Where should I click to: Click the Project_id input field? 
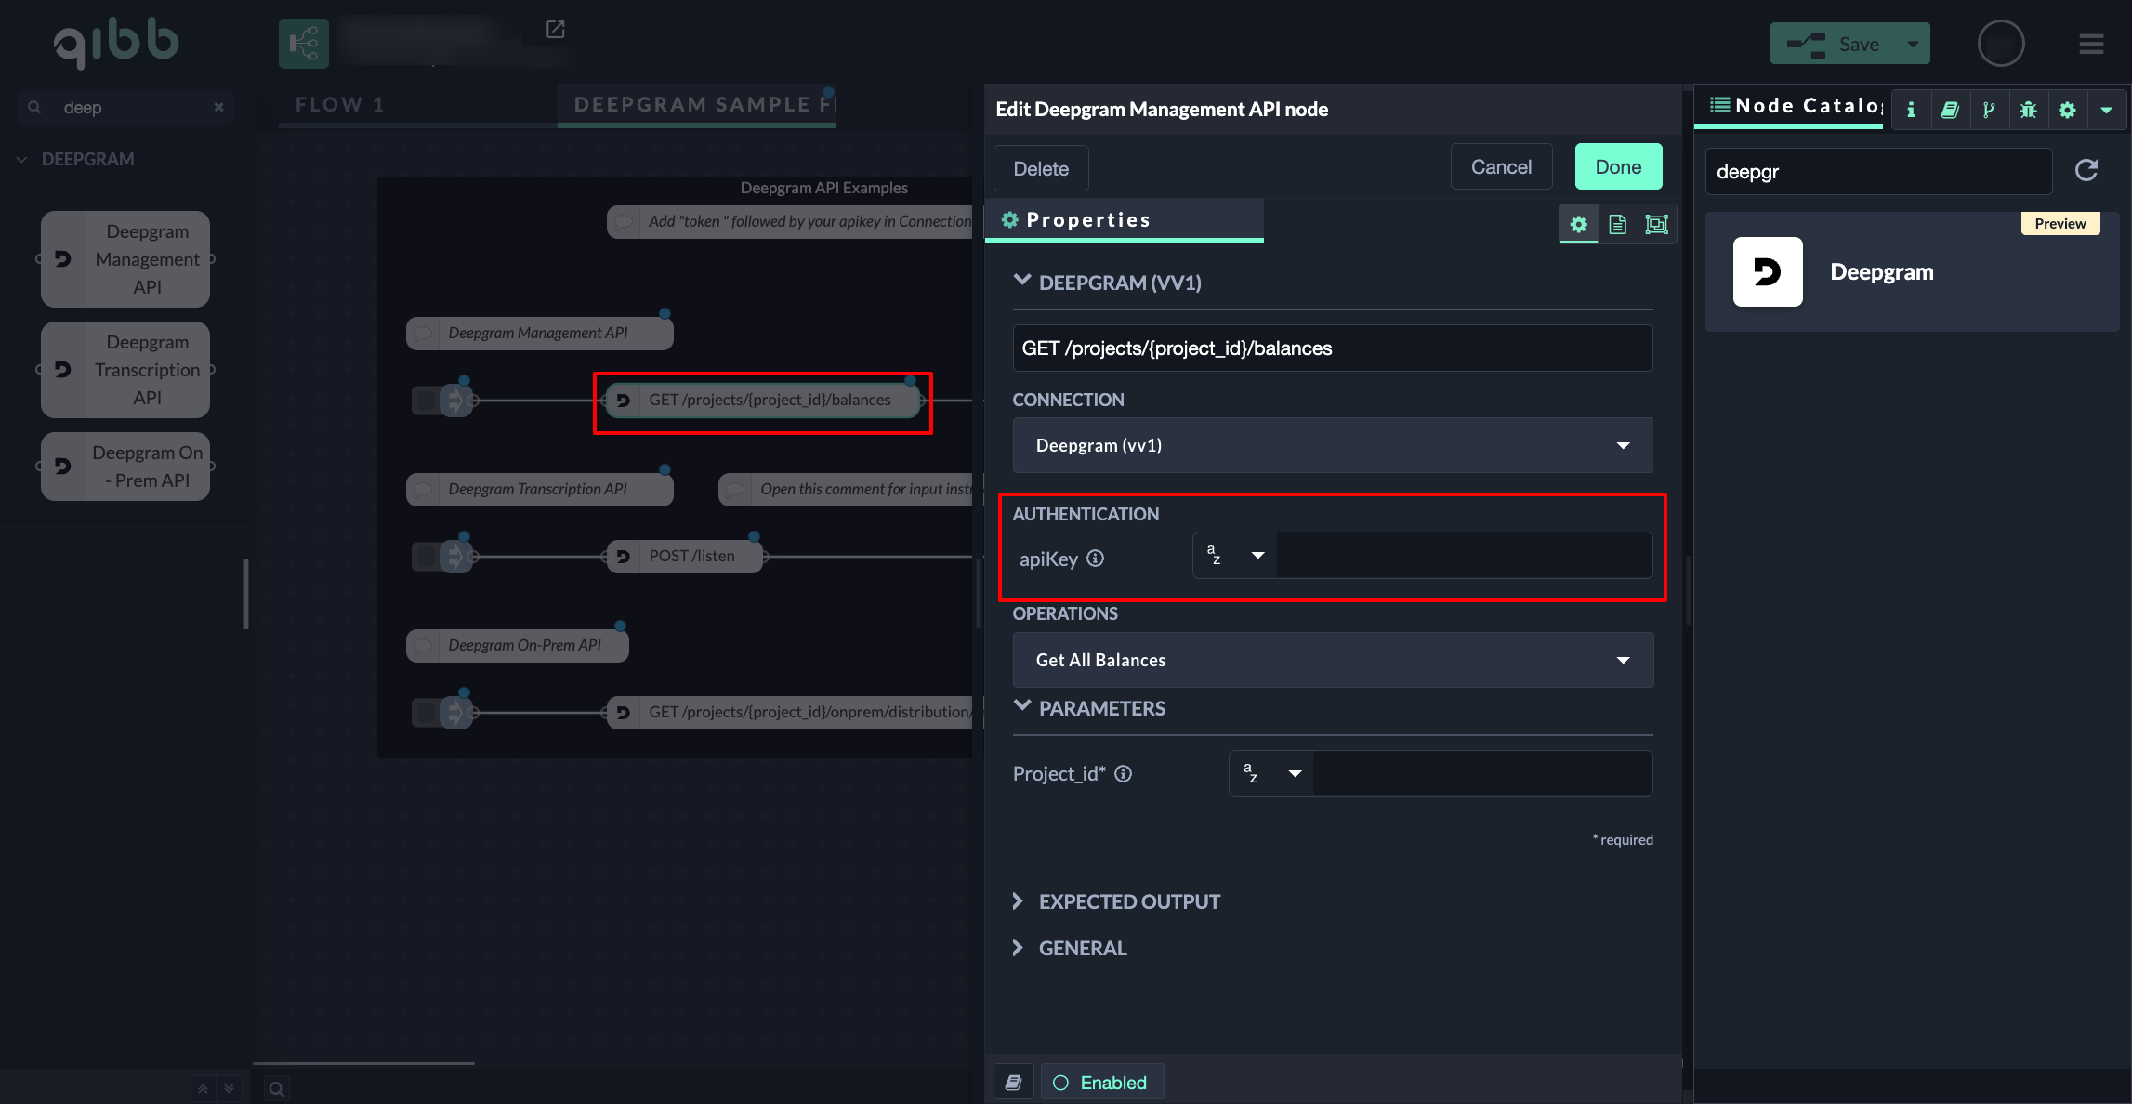pos(1481,774)
